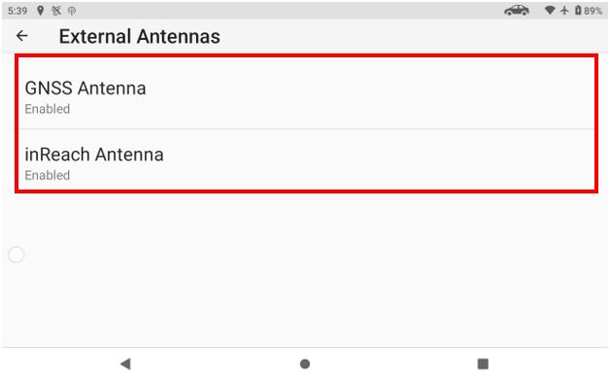
Task: Tap the 89% battery percentage
Action: pyautogui.click(x=593, y=11)
